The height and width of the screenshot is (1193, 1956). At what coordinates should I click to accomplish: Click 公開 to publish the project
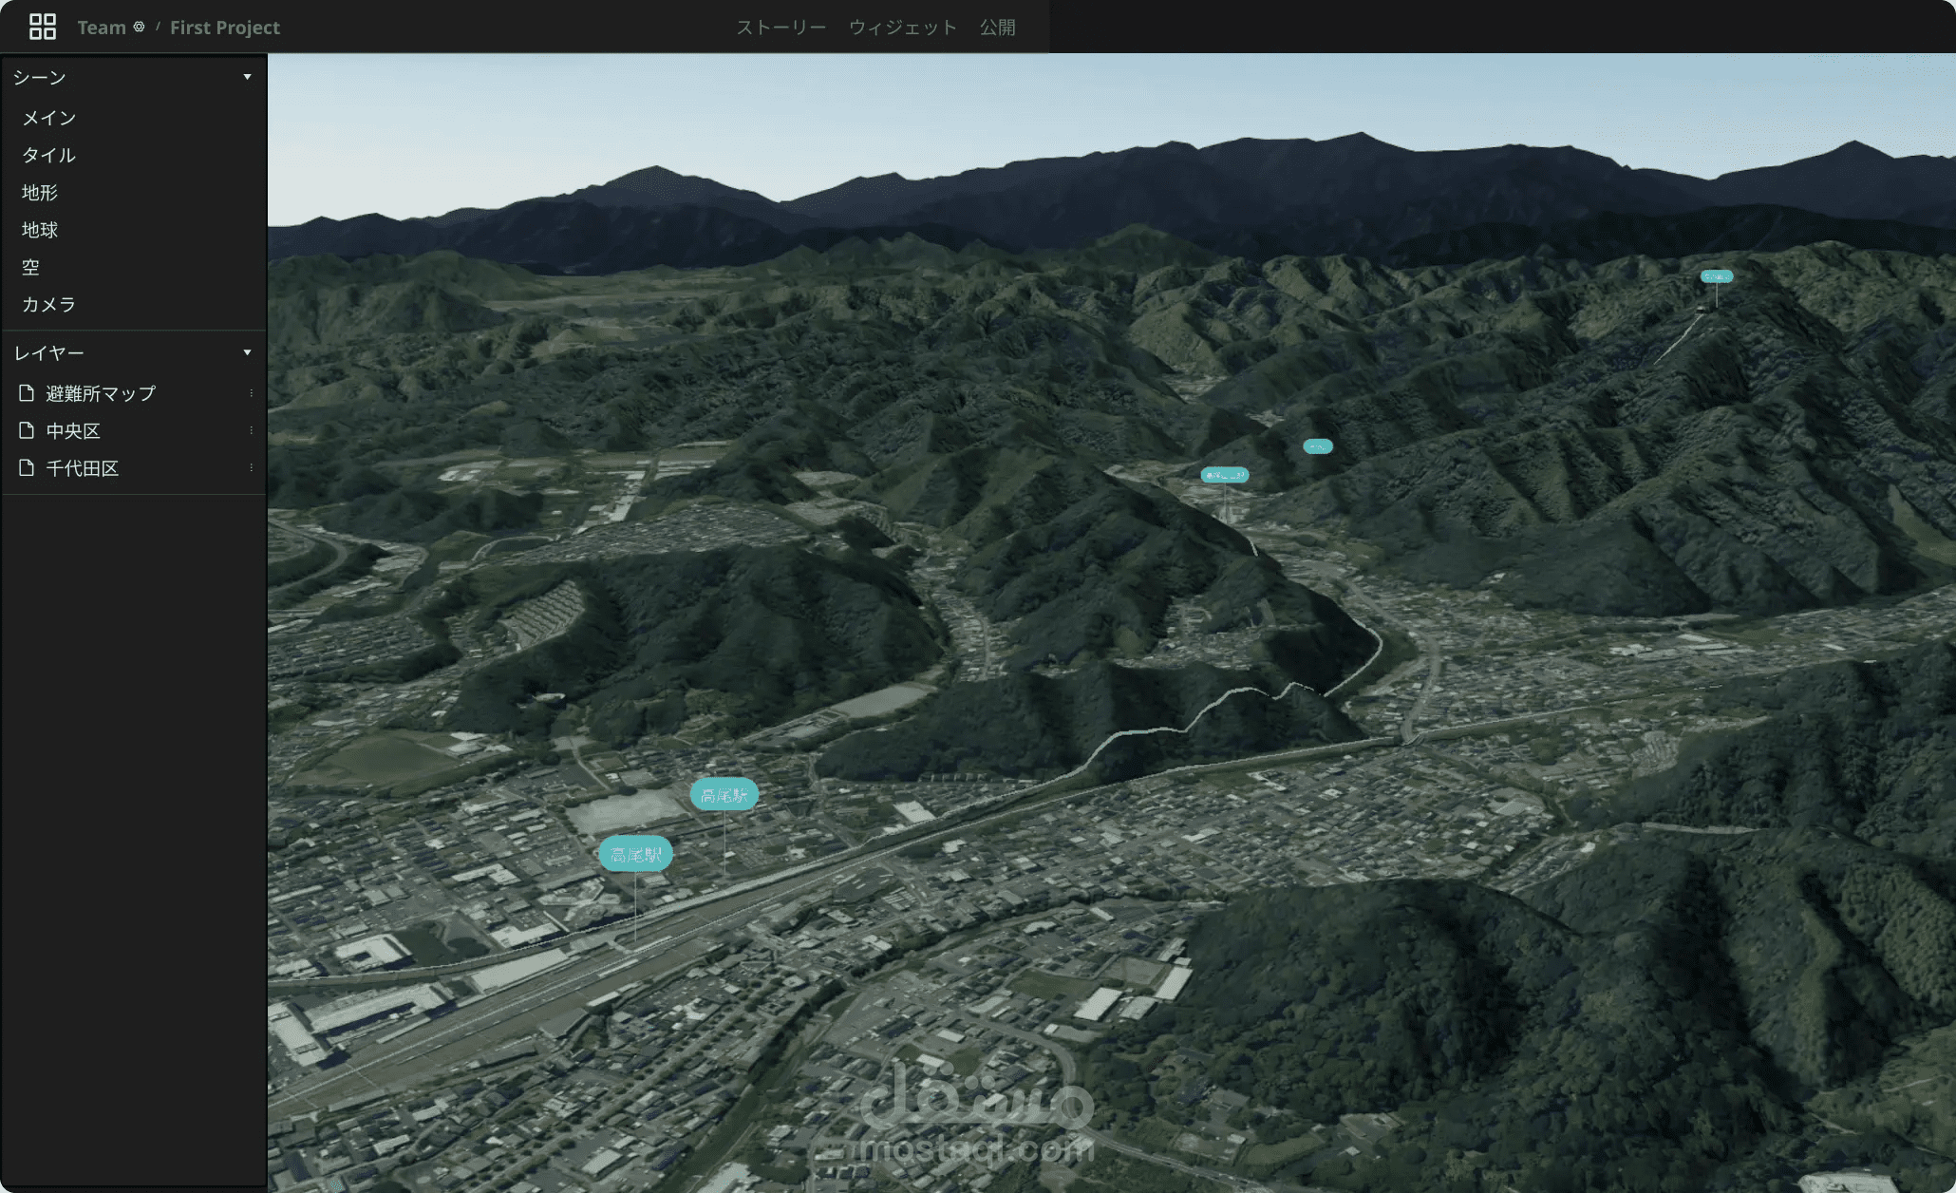pos(997,27)
